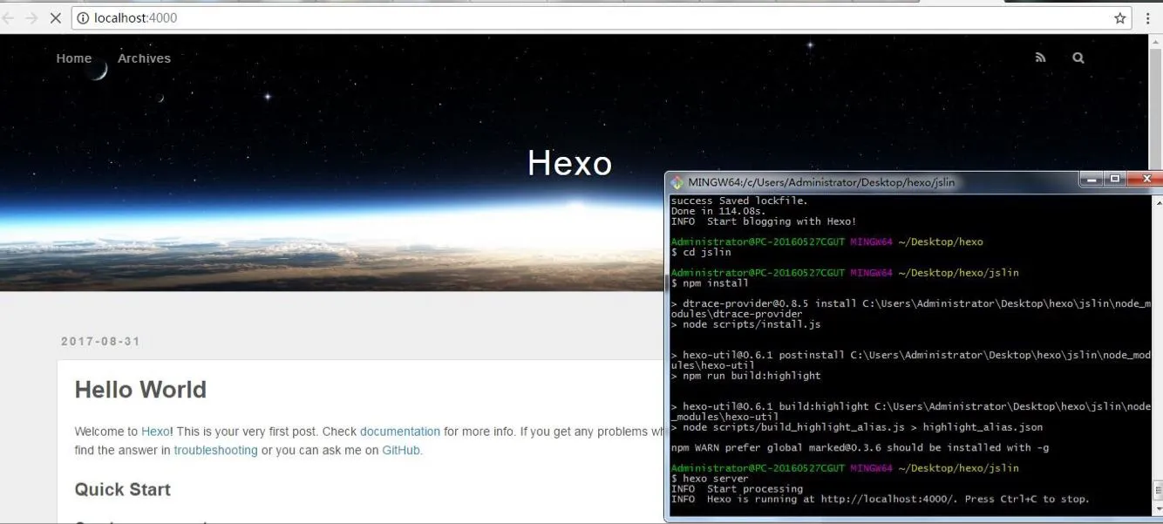Click the 2017-08-31 post date

click(100, 342)
